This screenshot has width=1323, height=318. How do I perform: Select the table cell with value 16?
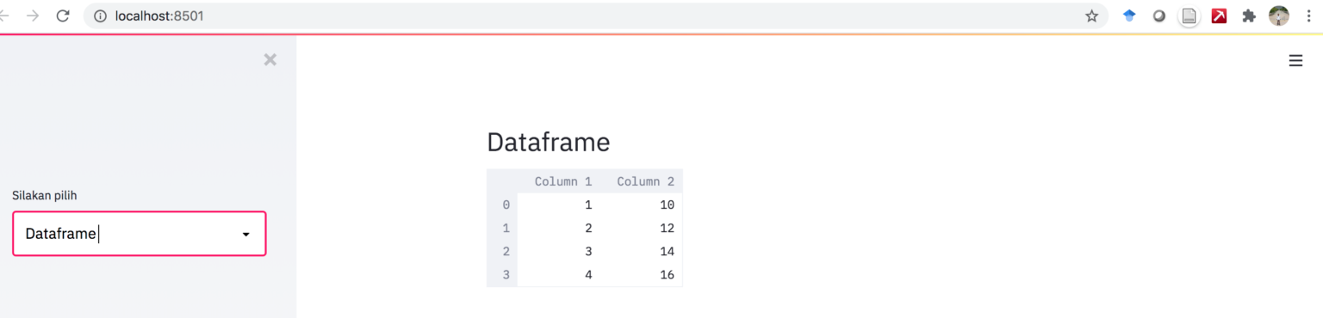pos(642,275)
